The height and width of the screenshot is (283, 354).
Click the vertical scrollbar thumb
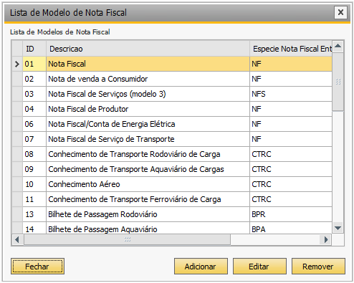[338, 82]
